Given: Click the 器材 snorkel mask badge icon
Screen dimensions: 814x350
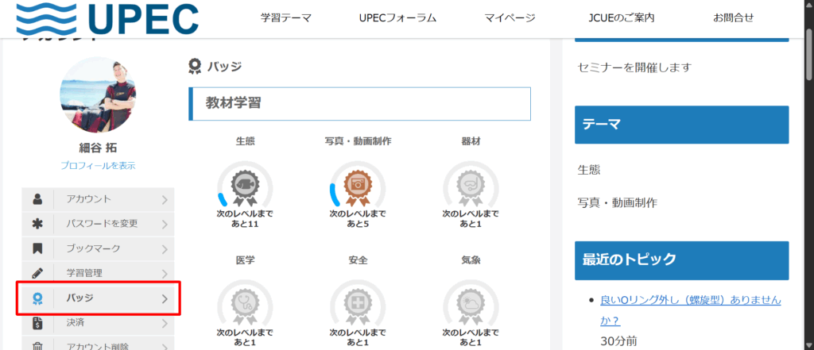Looking at the screenshot, I should (x=471, y=186).
